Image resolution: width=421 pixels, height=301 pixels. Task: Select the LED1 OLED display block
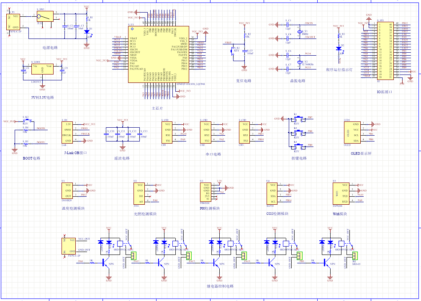[x=352, y=133]
